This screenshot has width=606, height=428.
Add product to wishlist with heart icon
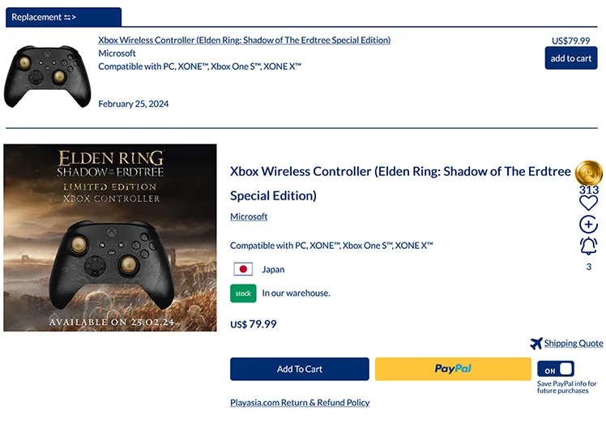click(588, 203)
